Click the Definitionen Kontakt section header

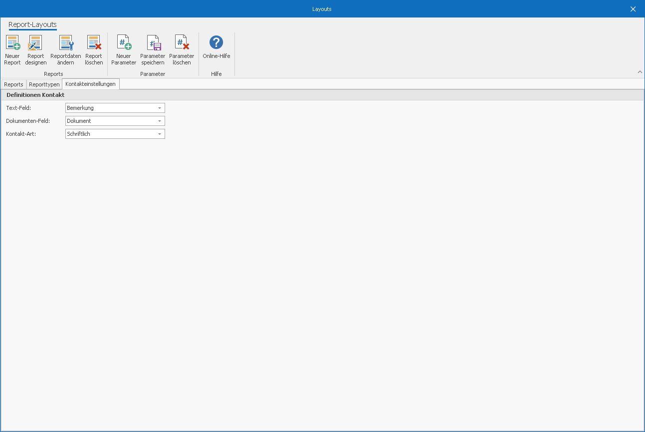click(x=35, y=95)
